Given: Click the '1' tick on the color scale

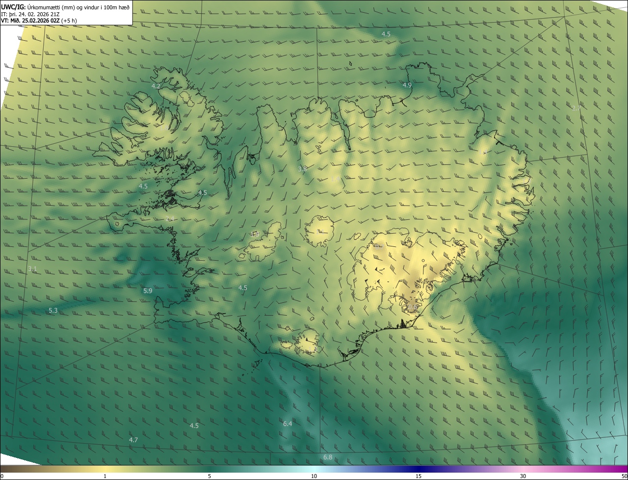Looking at the screenshot, I should (x=105, y=476).
